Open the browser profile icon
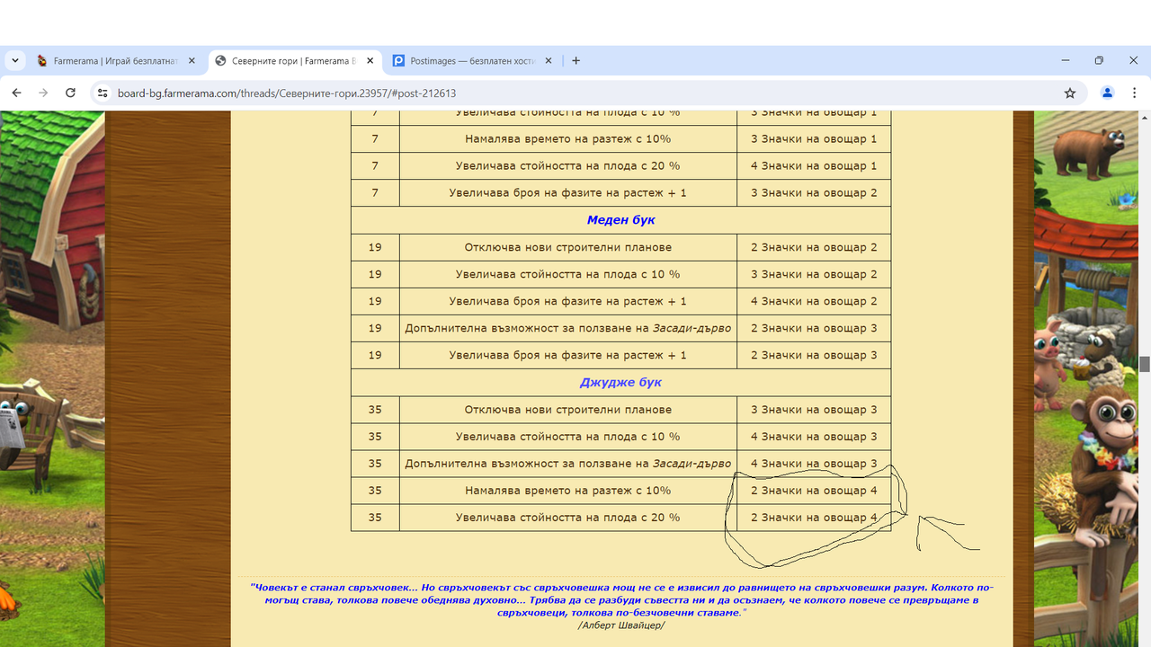 [1107, 93]
